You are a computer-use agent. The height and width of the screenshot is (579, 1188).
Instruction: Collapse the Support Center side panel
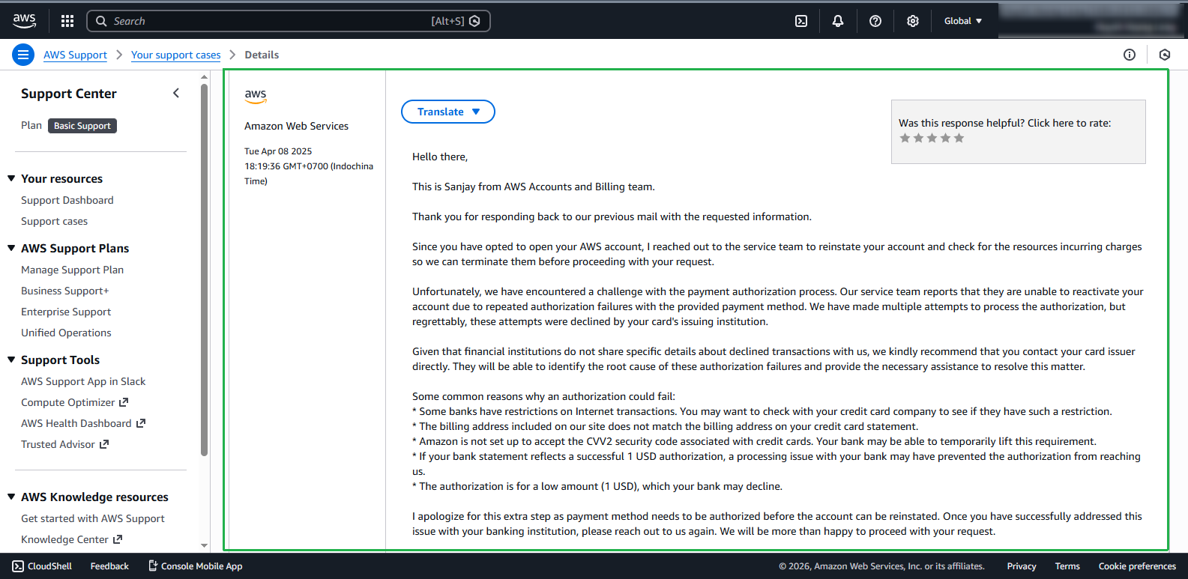[176, 93]
